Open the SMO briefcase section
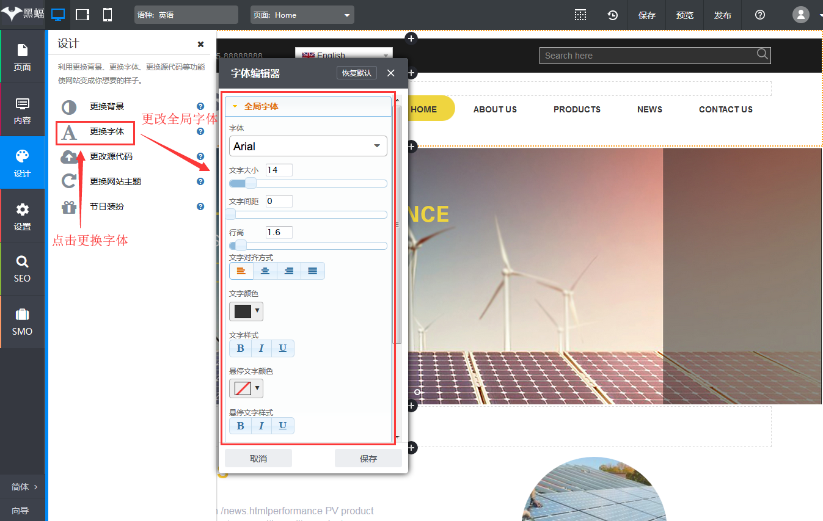 point(22,322)
